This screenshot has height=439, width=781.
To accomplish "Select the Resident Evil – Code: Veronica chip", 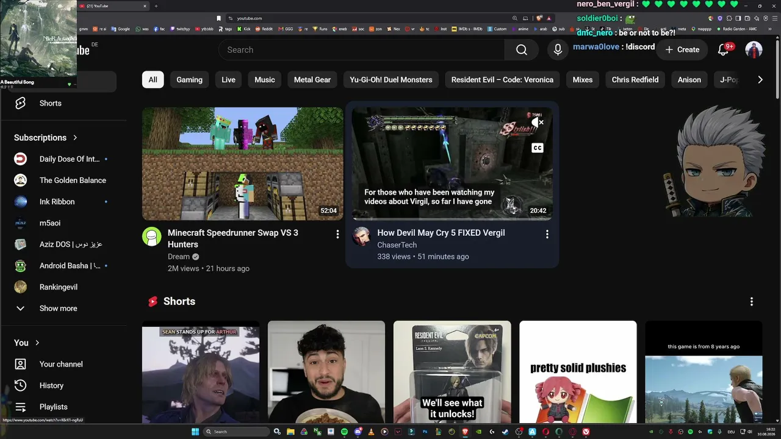I will point(502,80).
